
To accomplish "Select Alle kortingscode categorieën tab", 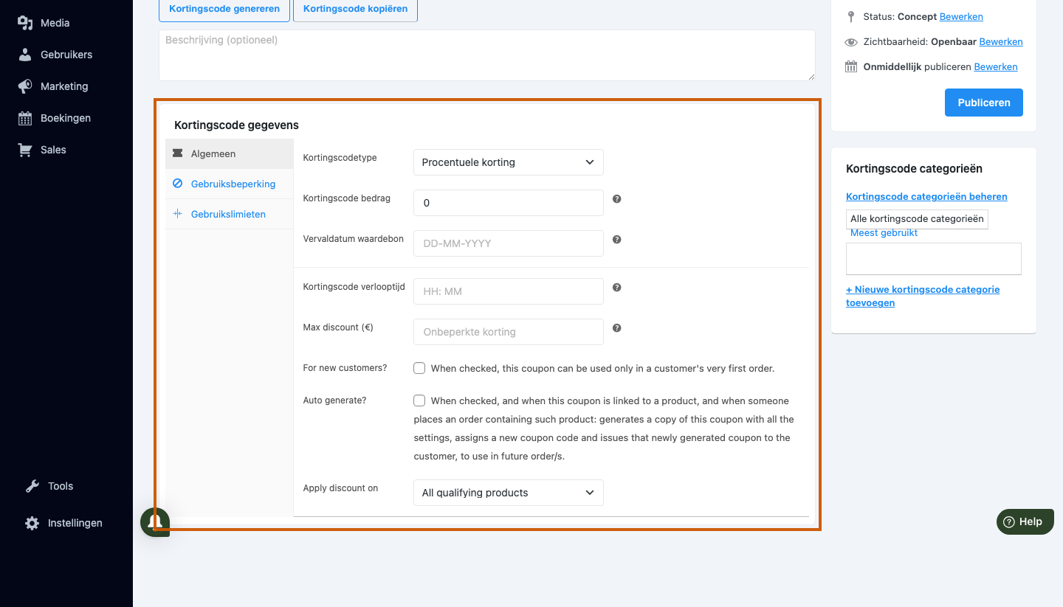I will [x=917, y=219].
